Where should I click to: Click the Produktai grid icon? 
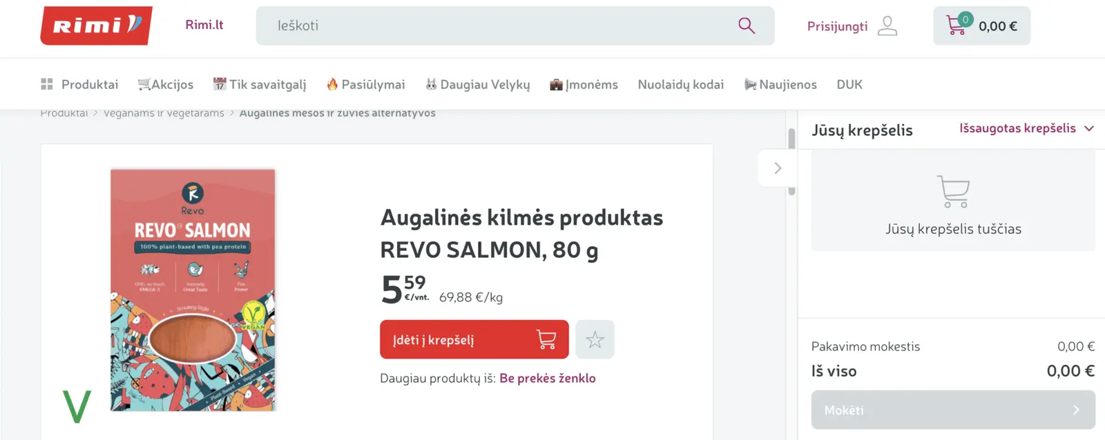coord(47,84)
